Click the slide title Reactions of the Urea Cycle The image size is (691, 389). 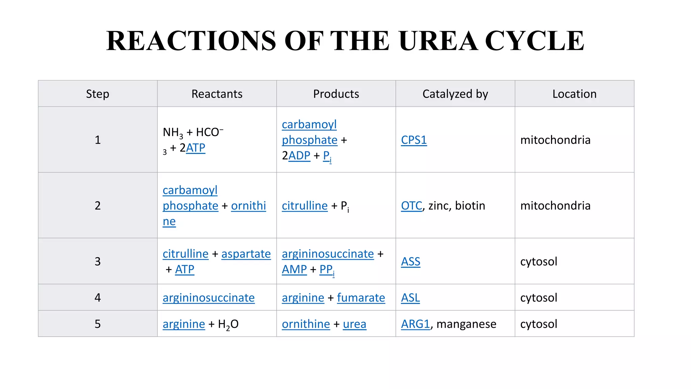click(345, 41)
